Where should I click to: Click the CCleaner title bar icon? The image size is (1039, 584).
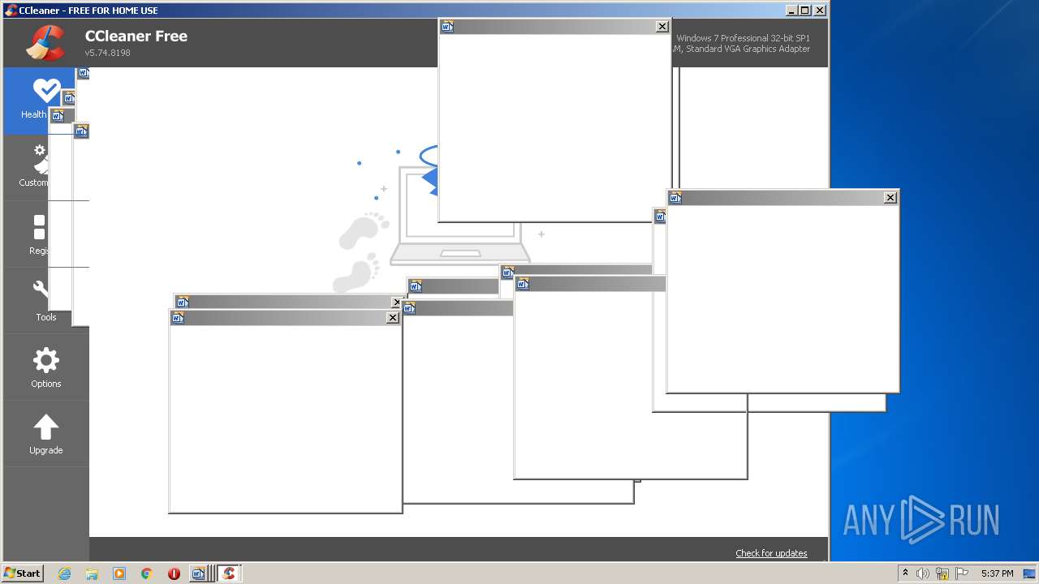11,11
